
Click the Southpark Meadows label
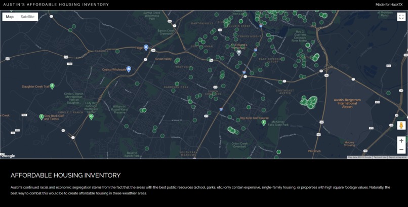pyautogui.click(x=189, y=153)
